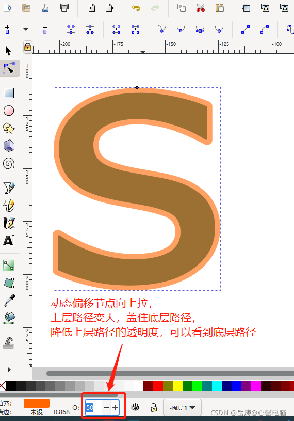Select the Text tool
Viewport: 294px width, 421px height.
pyautogui.click(x=9, y=241)
